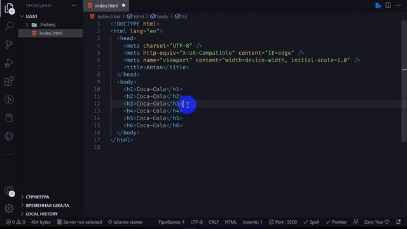The image size is (407, 229).
Task: Click the title Anton text line
Action: (156, 67)
